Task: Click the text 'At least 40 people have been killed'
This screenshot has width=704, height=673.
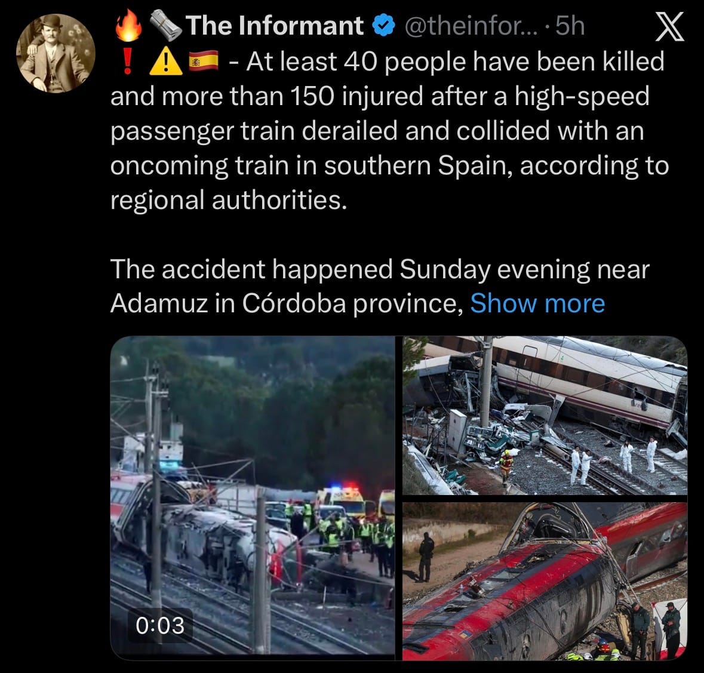Action: point(455,62)
